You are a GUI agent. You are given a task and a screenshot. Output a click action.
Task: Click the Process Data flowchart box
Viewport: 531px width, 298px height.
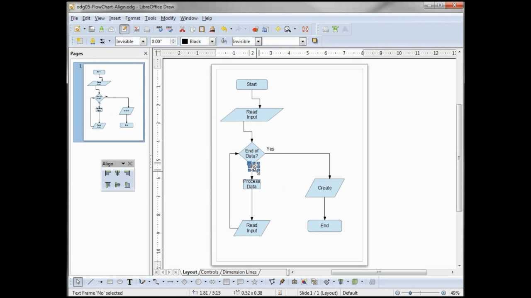(x=252, y=184)
